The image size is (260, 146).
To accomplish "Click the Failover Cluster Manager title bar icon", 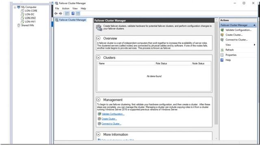I will click(x=56, y=3).
